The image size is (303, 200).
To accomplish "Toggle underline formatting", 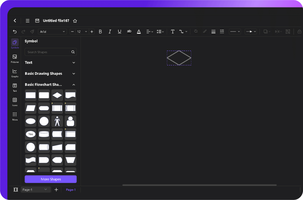I will point(119,31).
